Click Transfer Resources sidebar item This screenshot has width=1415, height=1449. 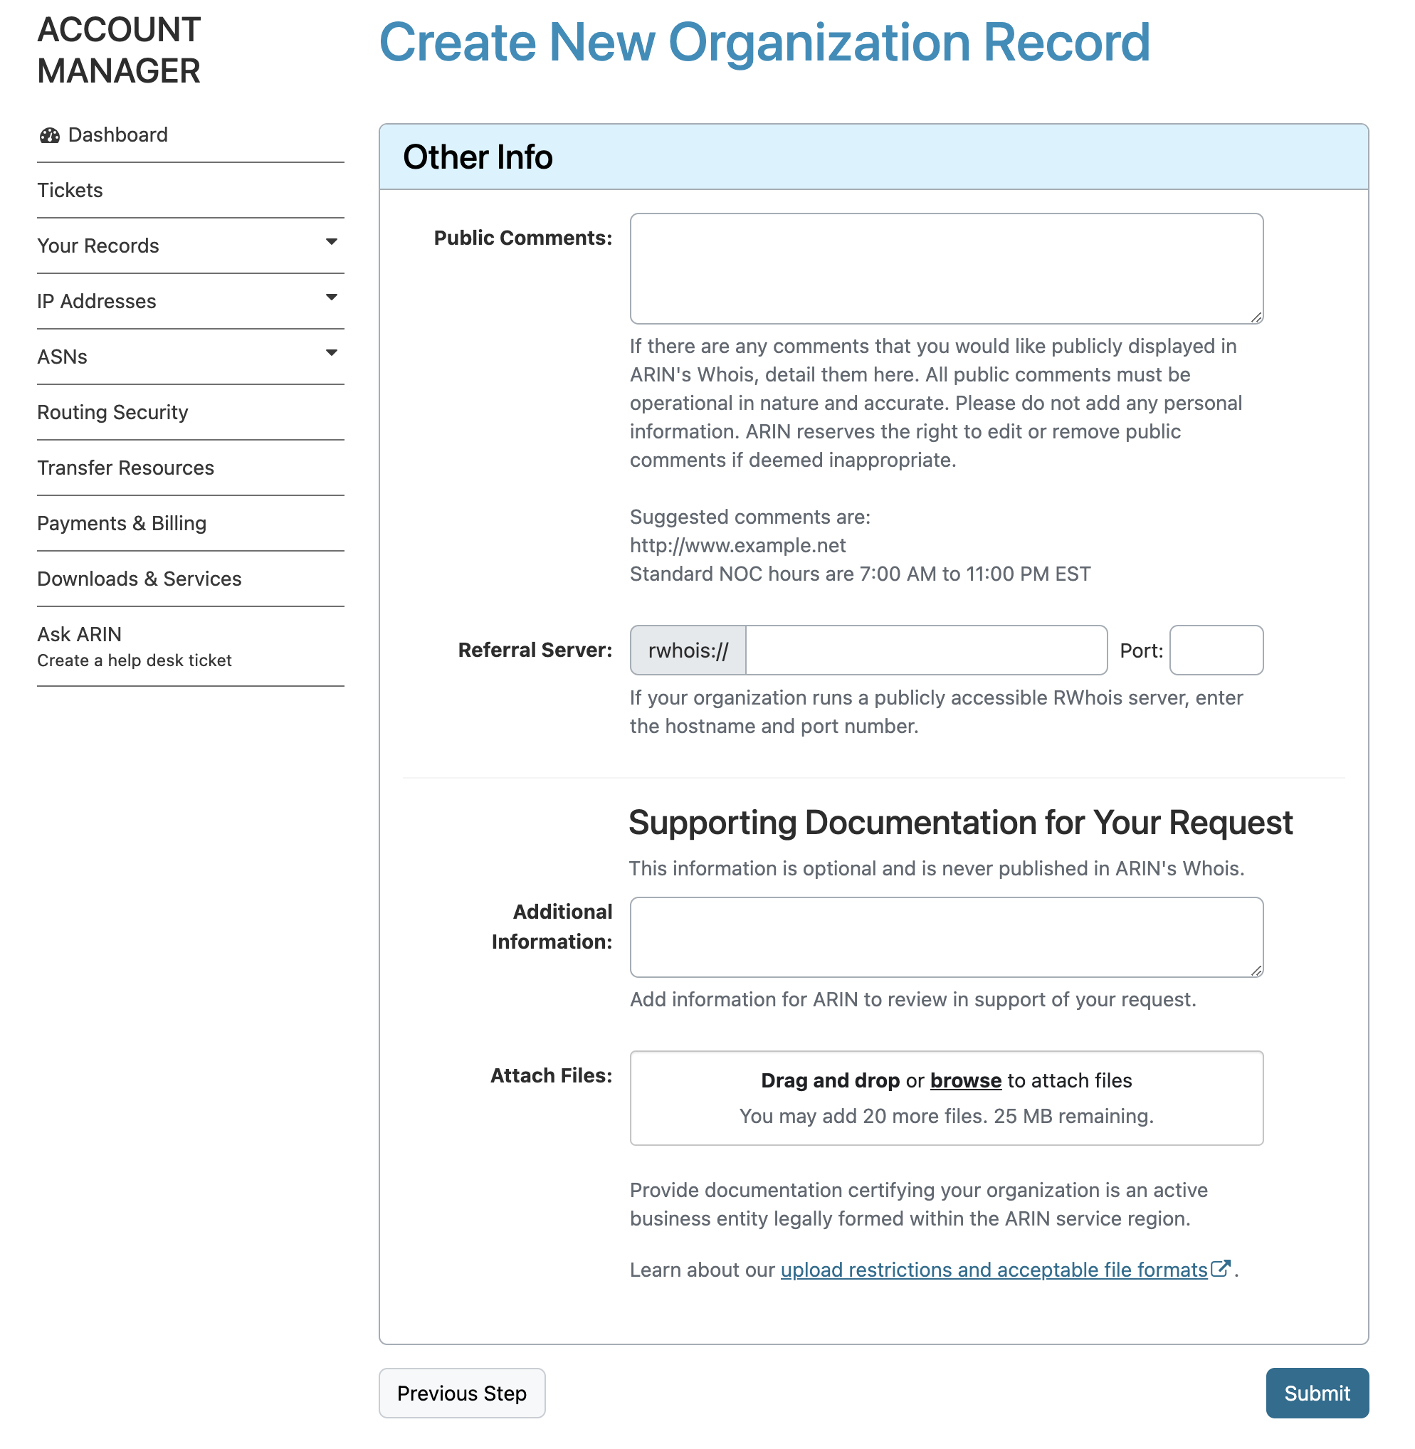(127, 467)
